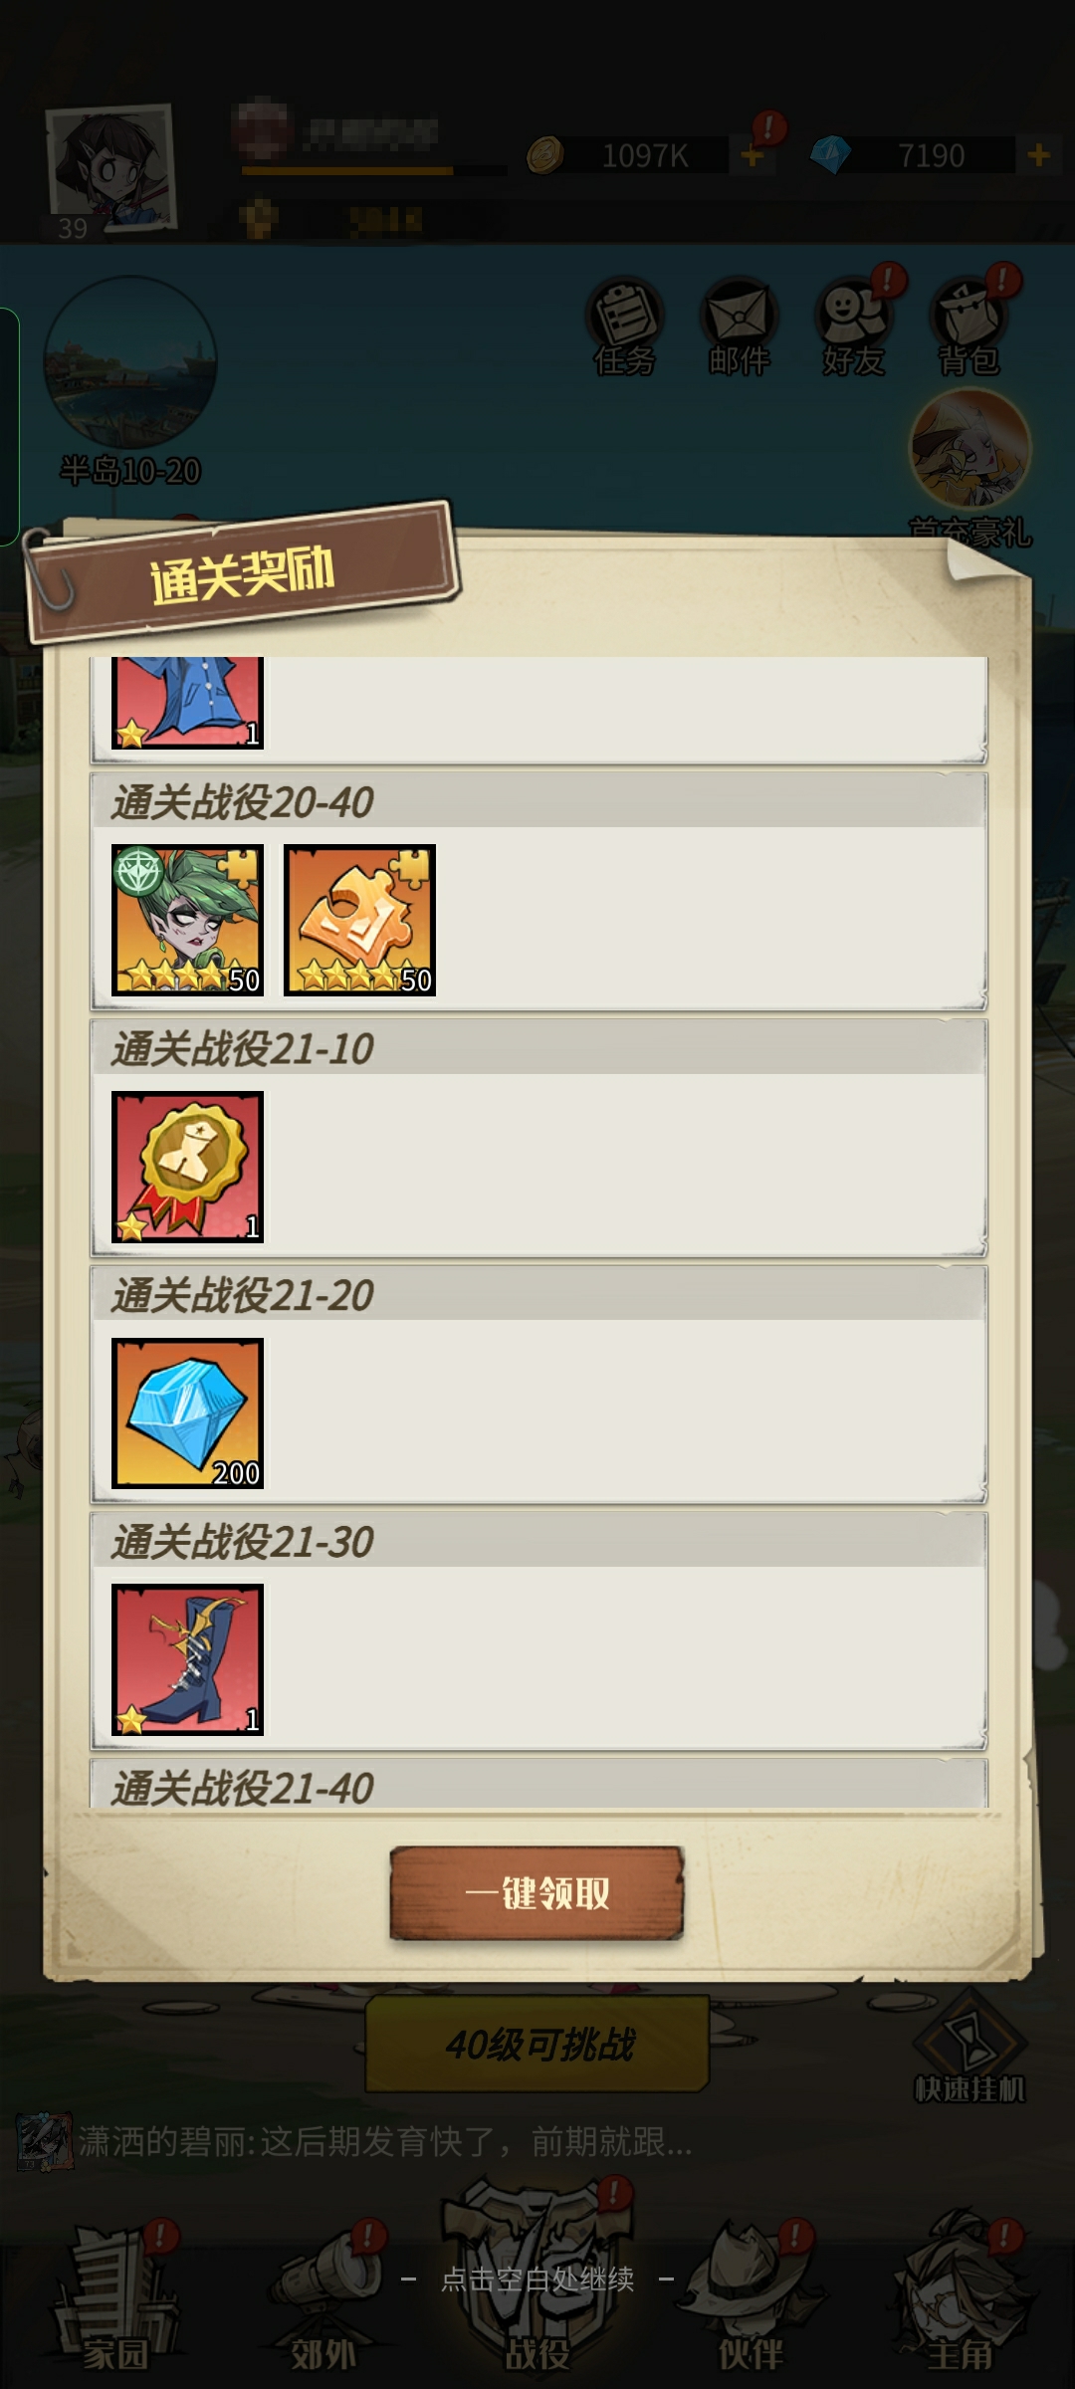The image size is (1075, 2389).
Task: Tap the blue coat equipment reward
Action: click(x=187, y=702)
